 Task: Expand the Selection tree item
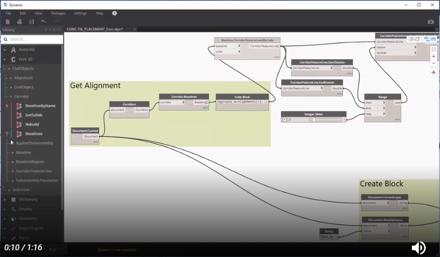(x=9, y=190)
